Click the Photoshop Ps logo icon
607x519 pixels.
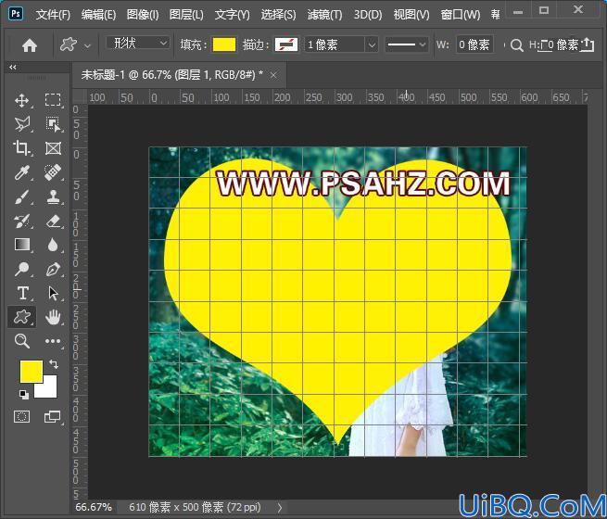[16, 14]
